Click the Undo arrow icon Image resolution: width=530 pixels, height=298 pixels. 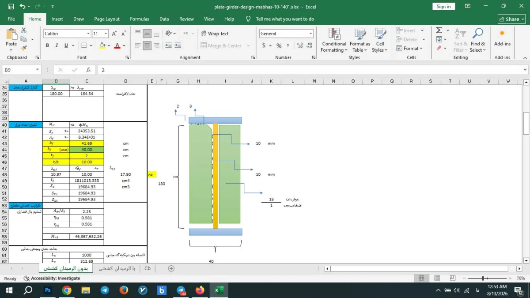tap(23, 7)
